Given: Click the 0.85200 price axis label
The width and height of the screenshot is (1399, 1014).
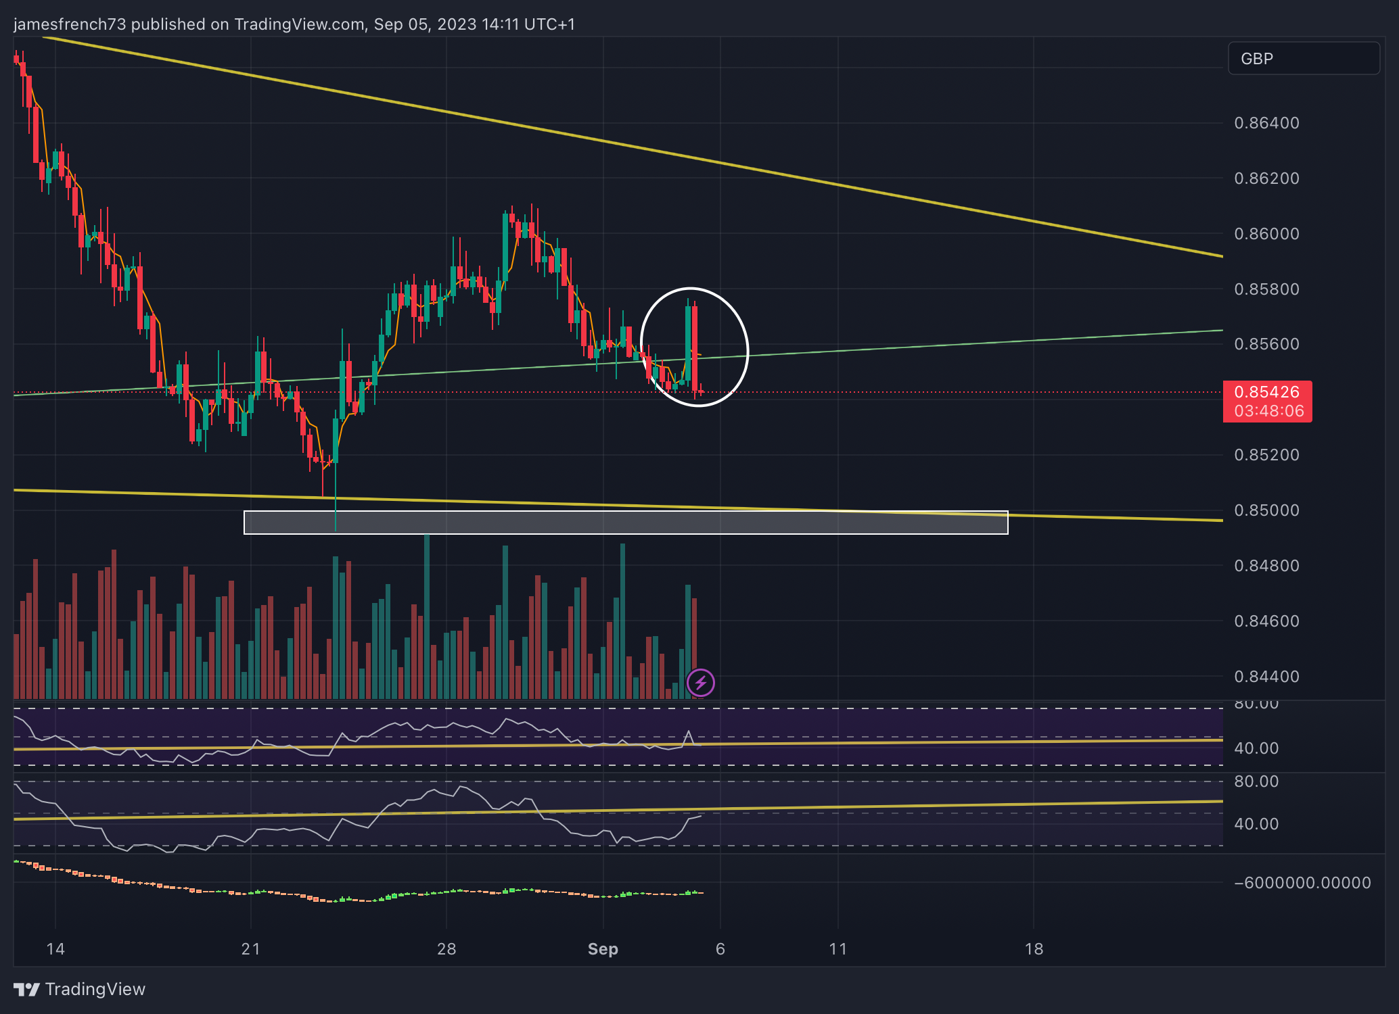Looking at the screenshot, I should [1266, 455].
